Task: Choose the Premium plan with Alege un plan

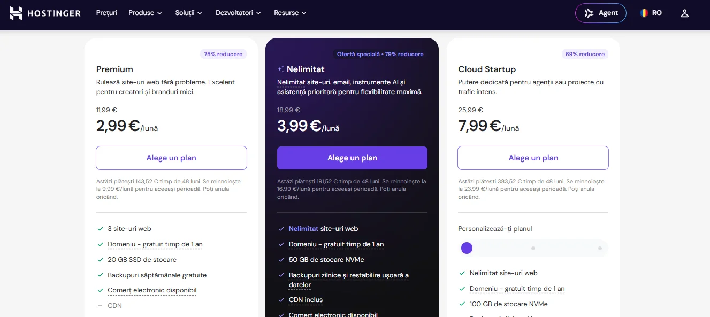Action: click(x=171, y=158)
